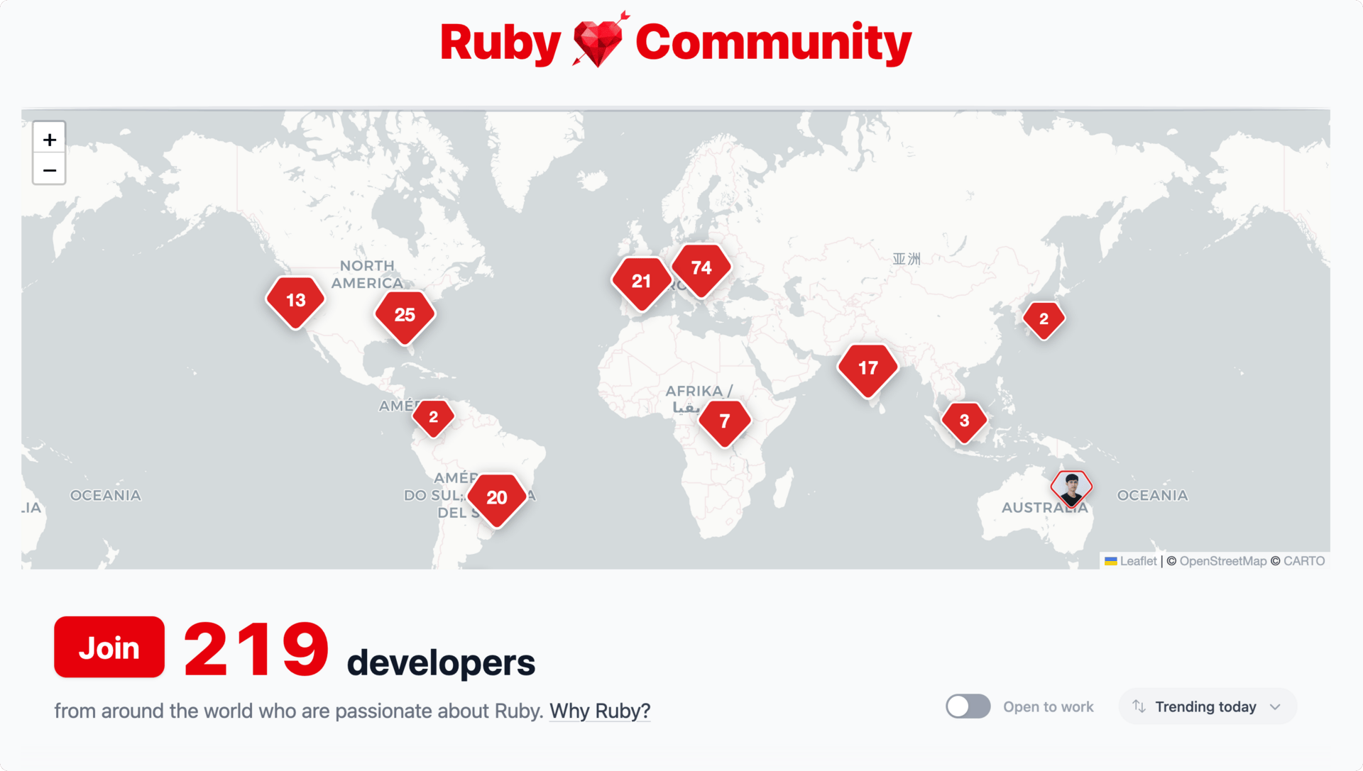1363x771 pixels.
Task: Open the OpenStreetMap attribution link
Action: point(1222,561)
